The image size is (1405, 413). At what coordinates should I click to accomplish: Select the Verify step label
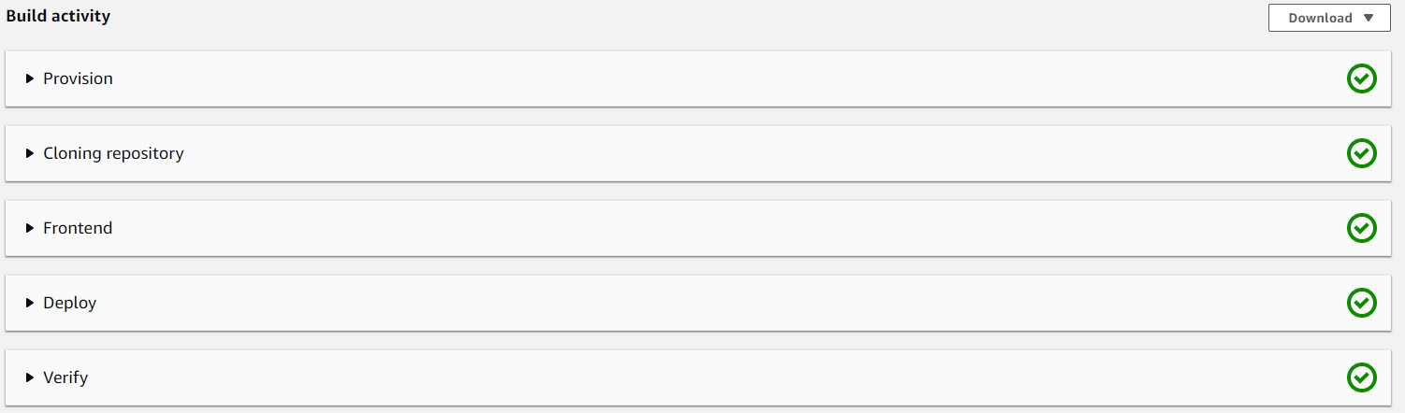coord(65,377)
